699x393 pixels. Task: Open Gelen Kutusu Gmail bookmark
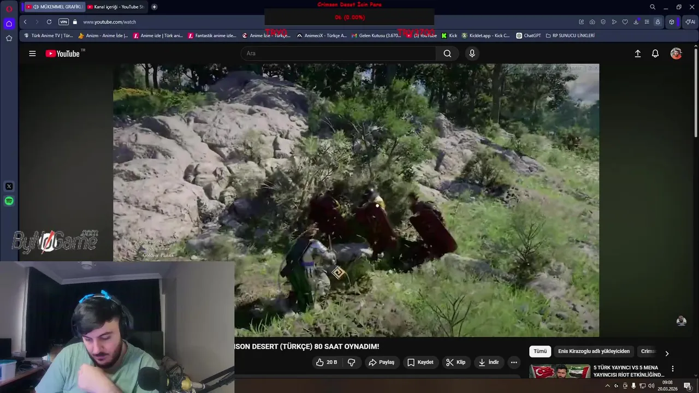coord(376,35)
